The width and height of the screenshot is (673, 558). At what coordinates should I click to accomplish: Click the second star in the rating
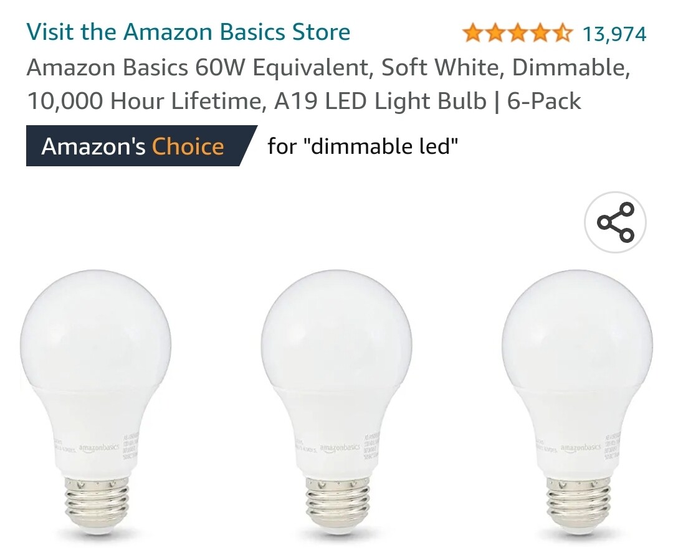tap(494, 31)
